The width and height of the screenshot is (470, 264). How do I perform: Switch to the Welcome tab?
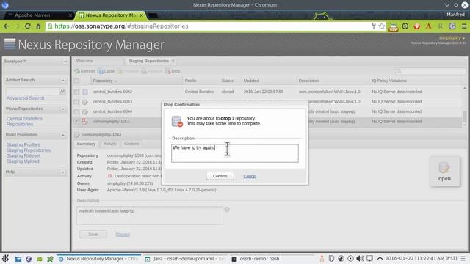84,61
